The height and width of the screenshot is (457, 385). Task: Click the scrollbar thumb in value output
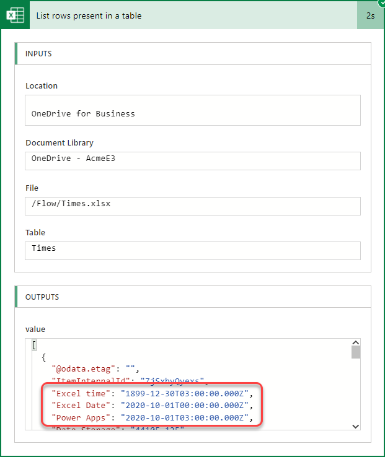[355, 352]
